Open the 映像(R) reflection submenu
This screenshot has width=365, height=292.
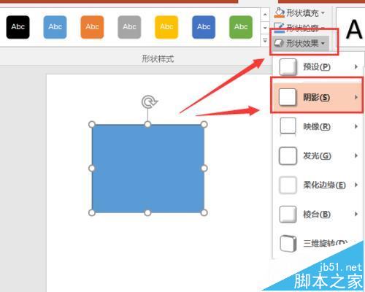coord(318,126)
